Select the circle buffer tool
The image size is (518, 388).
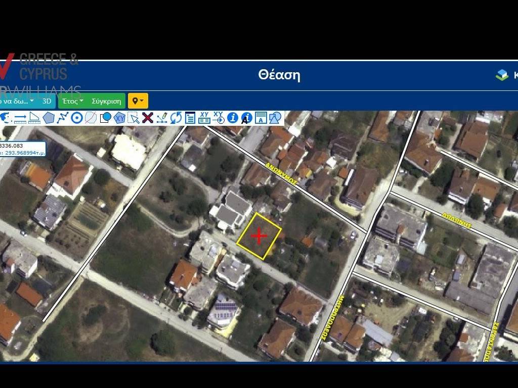(77, 118)
